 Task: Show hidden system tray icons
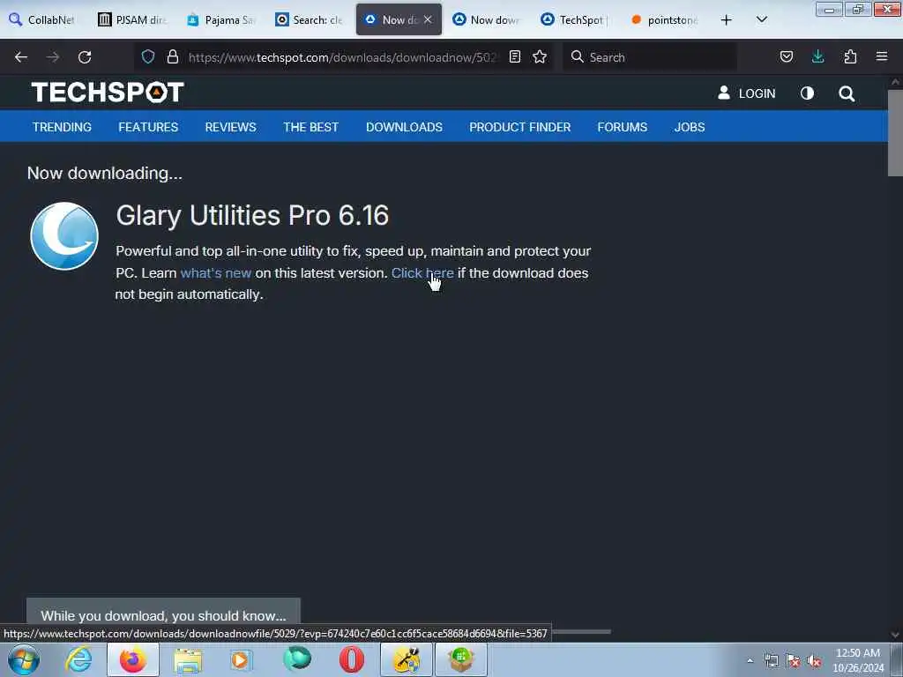(750, 660)
